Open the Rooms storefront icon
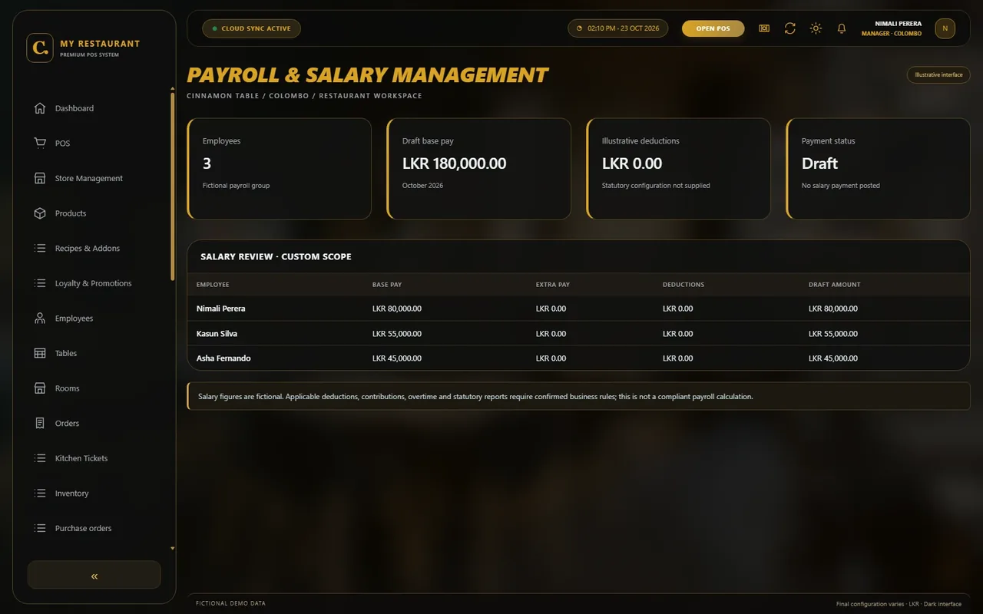This screenshot has height=614, width=983. [40, 388]
